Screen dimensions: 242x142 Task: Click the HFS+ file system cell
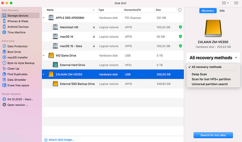coord(128,65)
